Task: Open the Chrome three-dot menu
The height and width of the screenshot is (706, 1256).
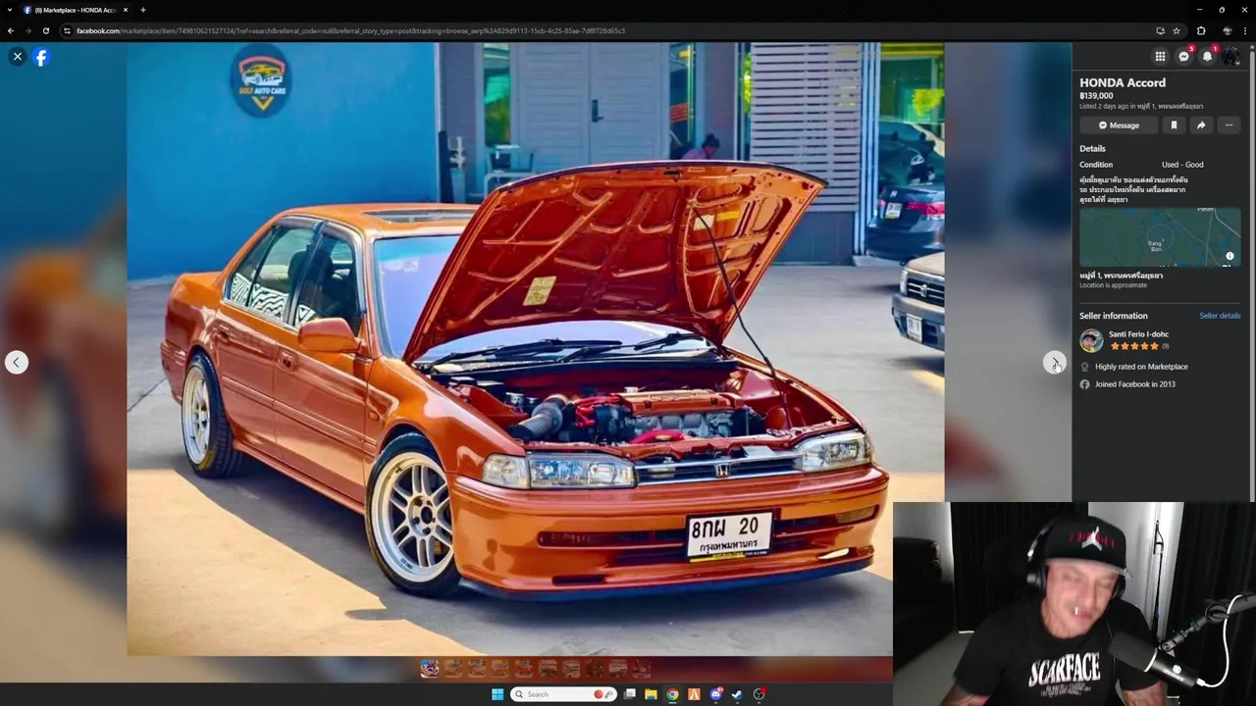Action: (x=1246, y=30)
